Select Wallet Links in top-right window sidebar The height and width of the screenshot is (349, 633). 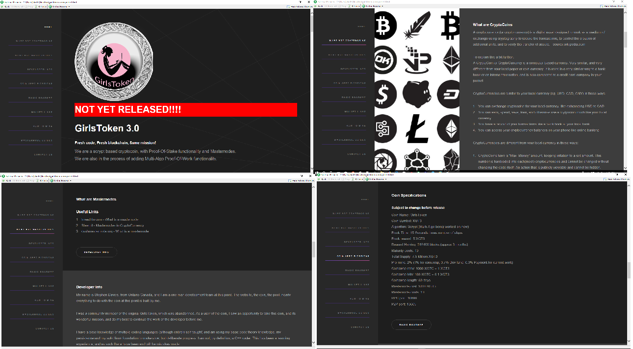pos(355,112)
